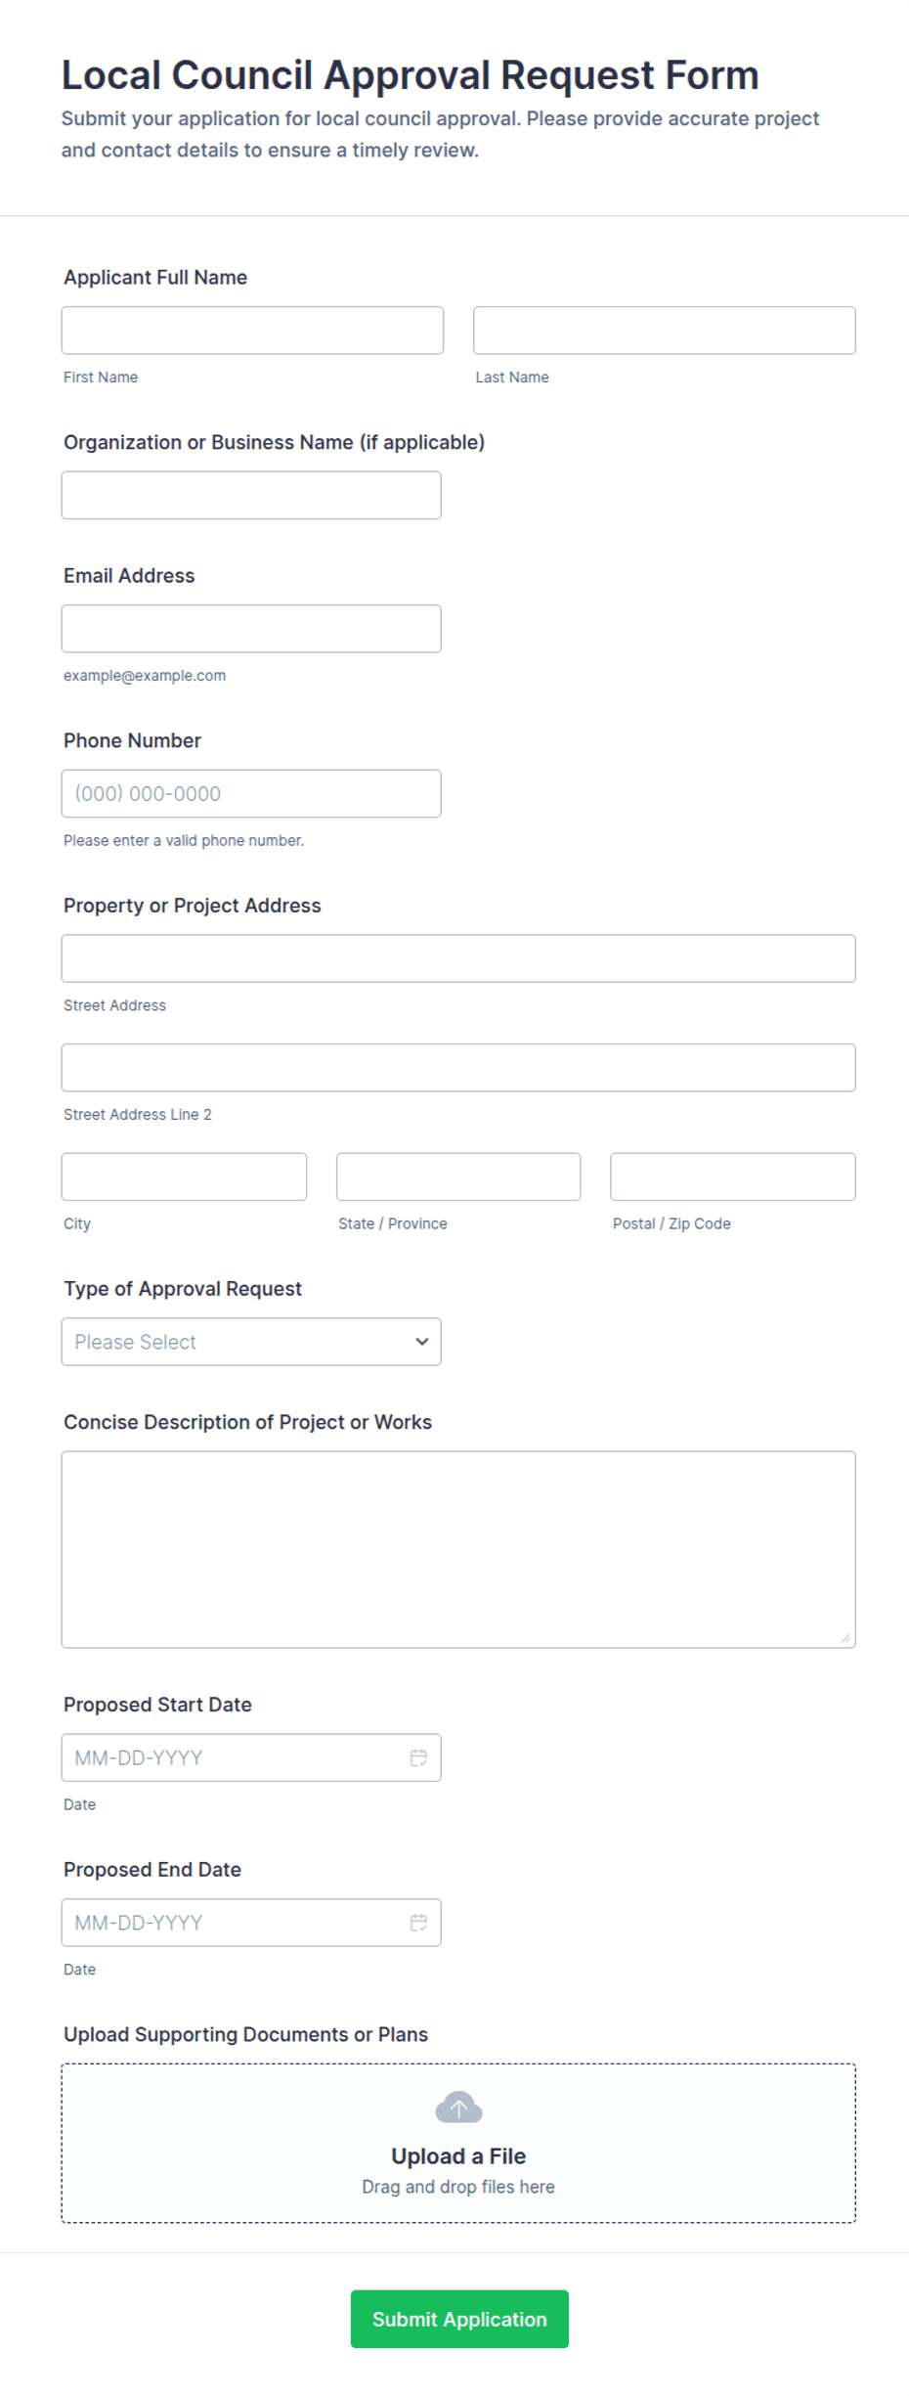
Task: Click the Proposed Start Date MM-DD-YYYY field
Action: coord(251,1757)
